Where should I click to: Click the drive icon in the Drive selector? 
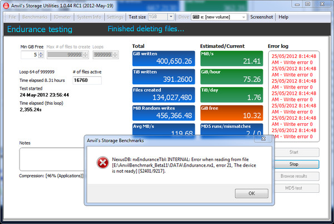[x=196, y=17]
